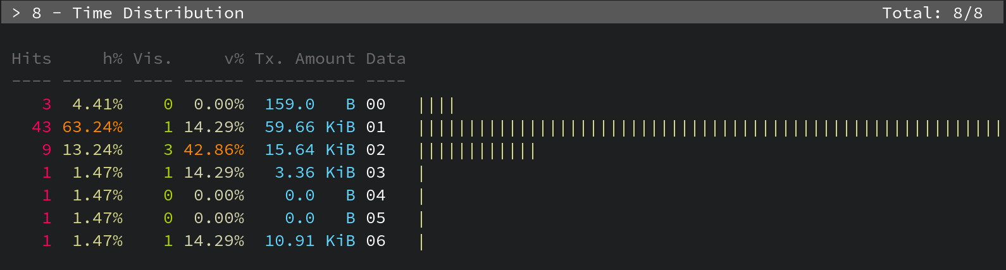Select the hour 04 data row
Viewport: 1006px width, 270px height.
pos(375,195)
